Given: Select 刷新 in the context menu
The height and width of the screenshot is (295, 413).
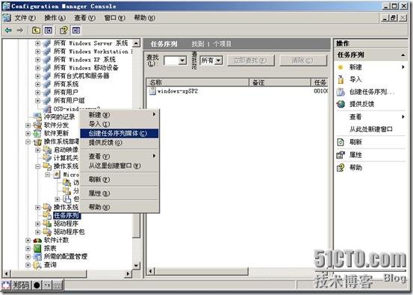Looking at the screenshot, I should (119, 179).
